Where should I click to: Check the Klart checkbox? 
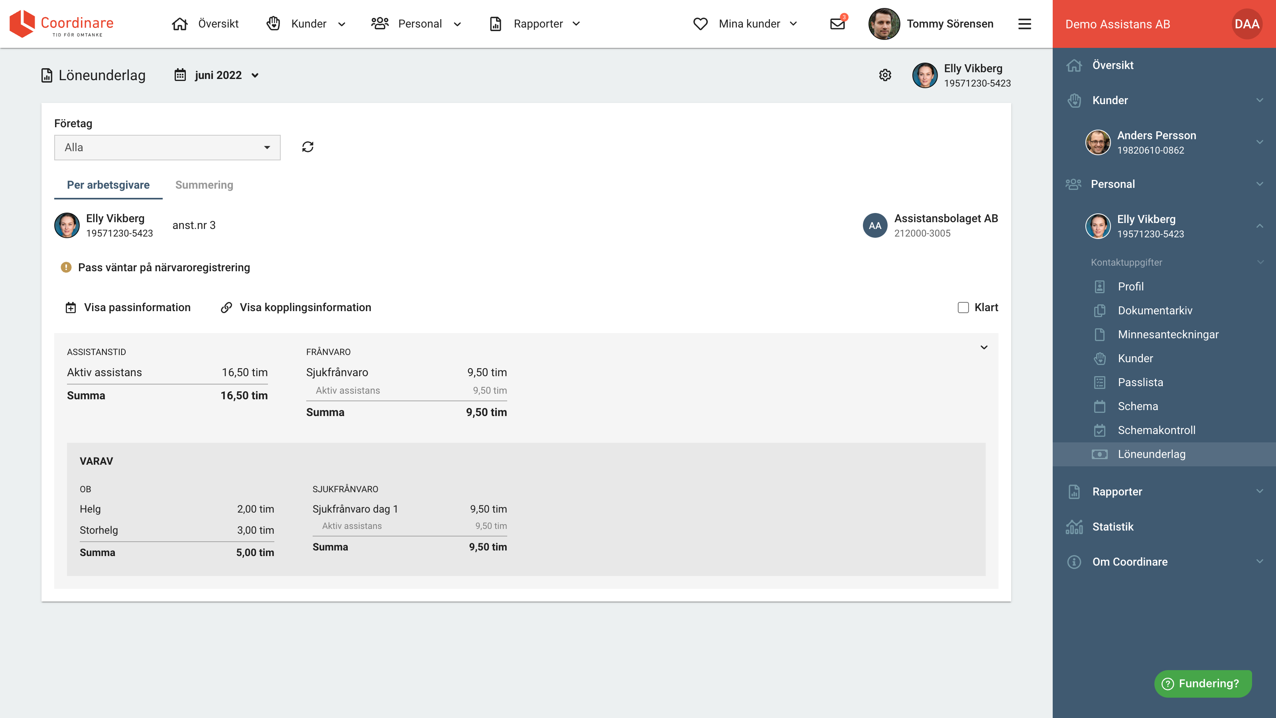click(963, 308)
